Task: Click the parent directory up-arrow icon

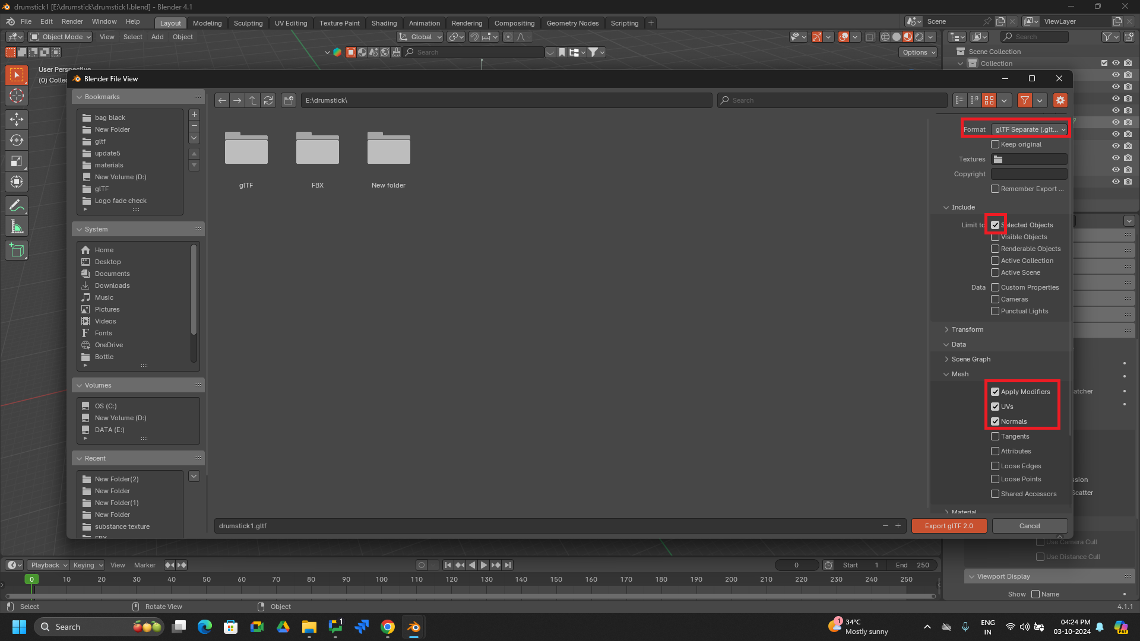Action: click(253, 100)
